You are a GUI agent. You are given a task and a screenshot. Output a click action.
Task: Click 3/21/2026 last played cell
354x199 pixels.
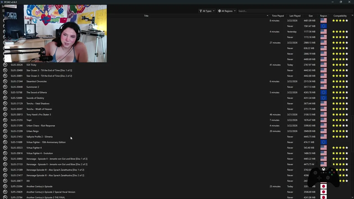pos(292,114)
